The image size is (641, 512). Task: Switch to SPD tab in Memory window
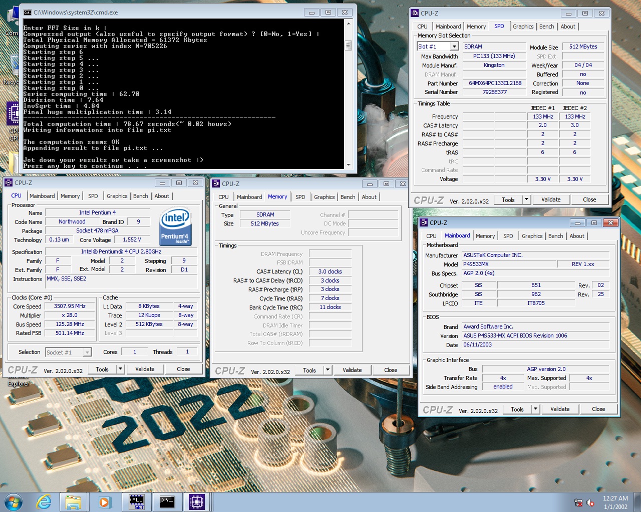point(300,197)
